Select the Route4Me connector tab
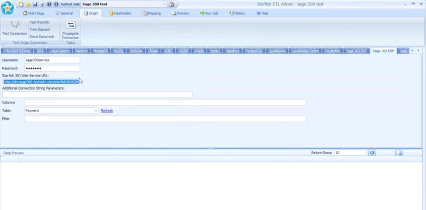Screen dimensions: 426x210 332,51
